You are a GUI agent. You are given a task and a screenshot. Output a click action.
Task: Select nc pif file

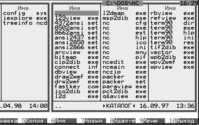pos(124,57)
